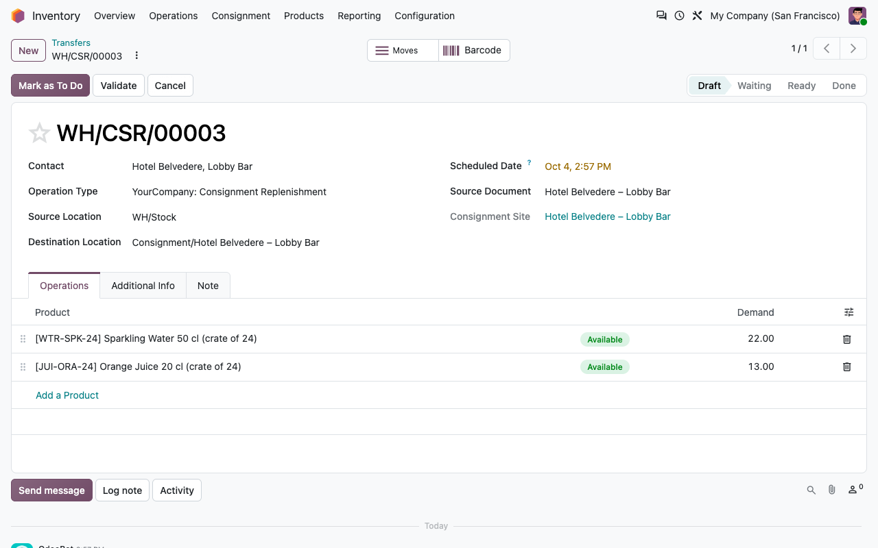878x548 pixels.
Task: Expand the Configuration menu
Action: [x=425, y=16]
